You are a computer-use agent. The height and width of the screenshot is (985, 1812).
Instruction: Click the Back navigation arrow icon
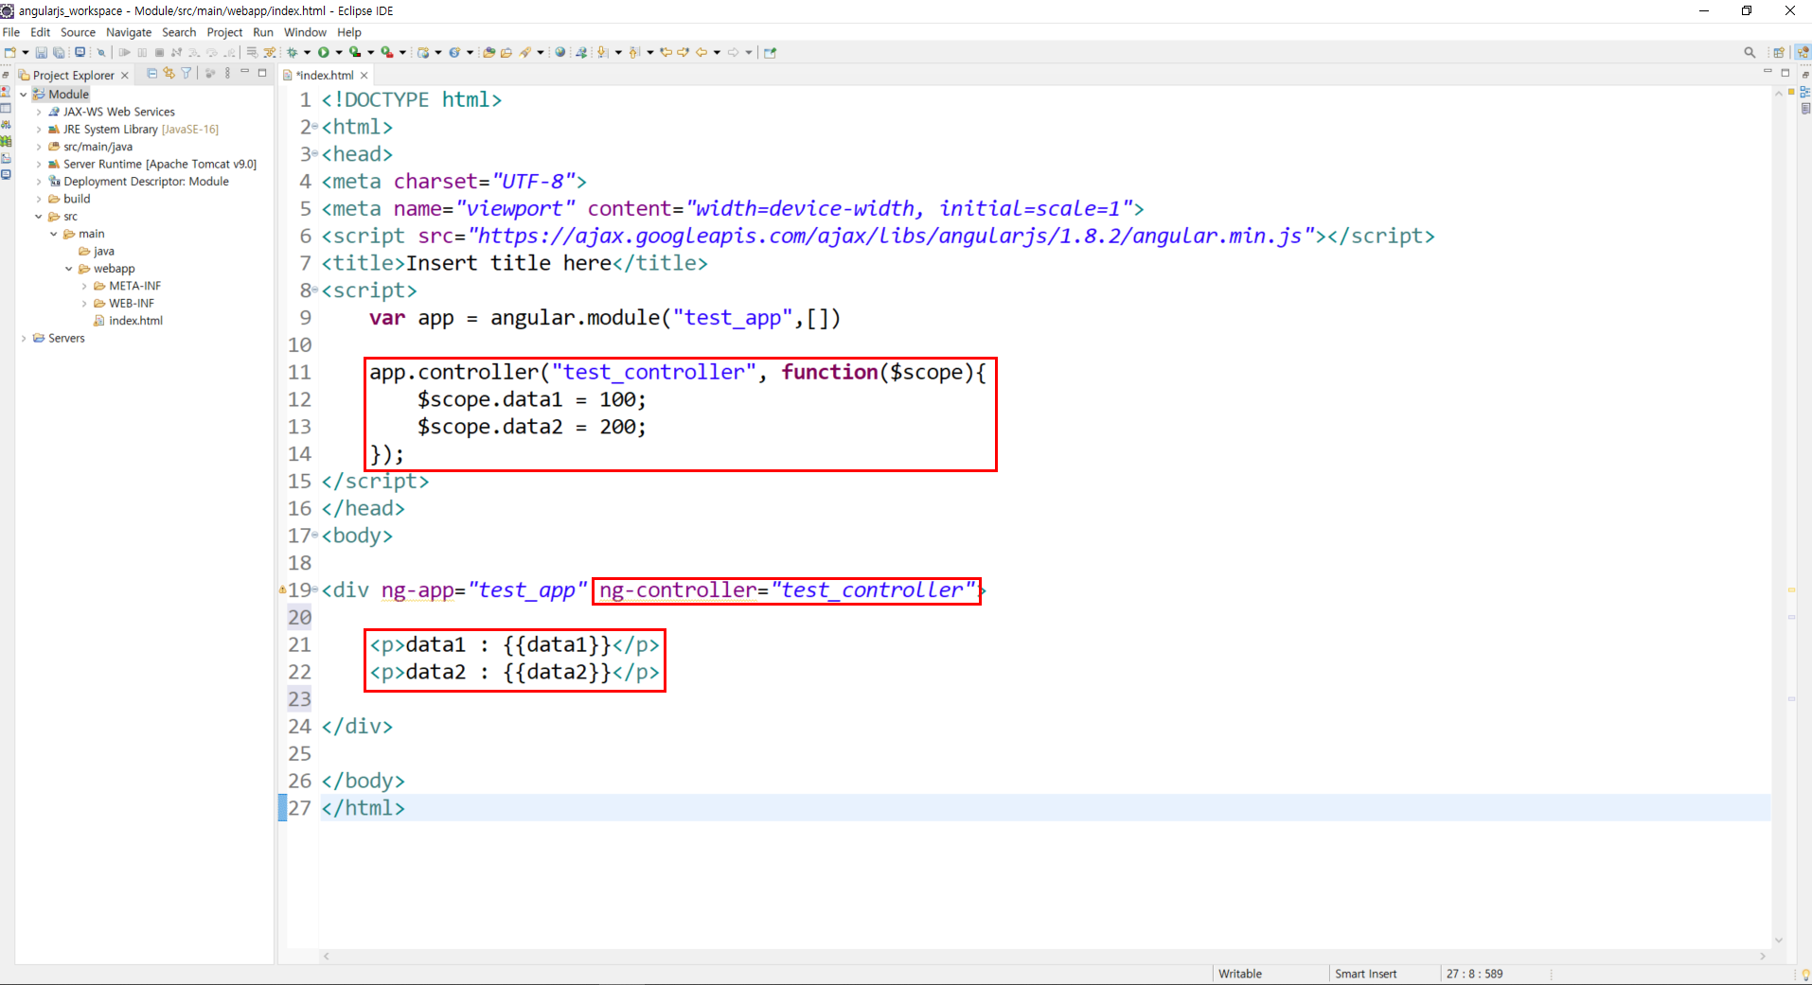pyautogui.click(x=702, y=52)
